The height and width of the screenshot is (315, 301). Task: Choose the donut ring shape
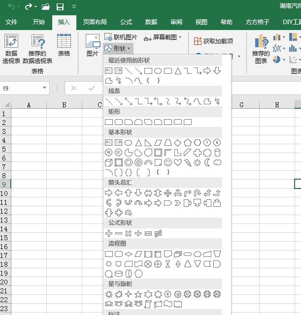coord(129,162)
